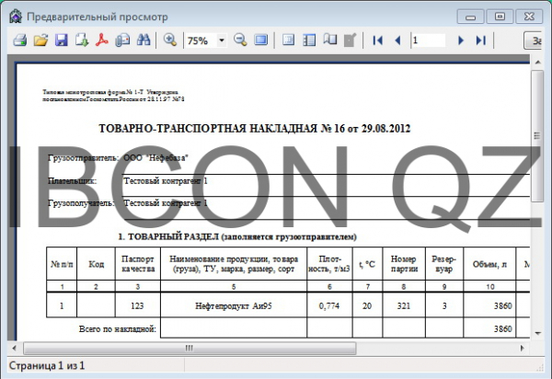Screen dimensions: 552x379
Task: Go to the next page
Action: pyautogui.click(x=461, y=40)
